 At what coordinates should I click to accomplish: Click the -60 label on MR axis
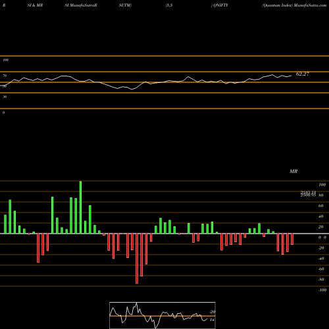click(x=321, y=269)
